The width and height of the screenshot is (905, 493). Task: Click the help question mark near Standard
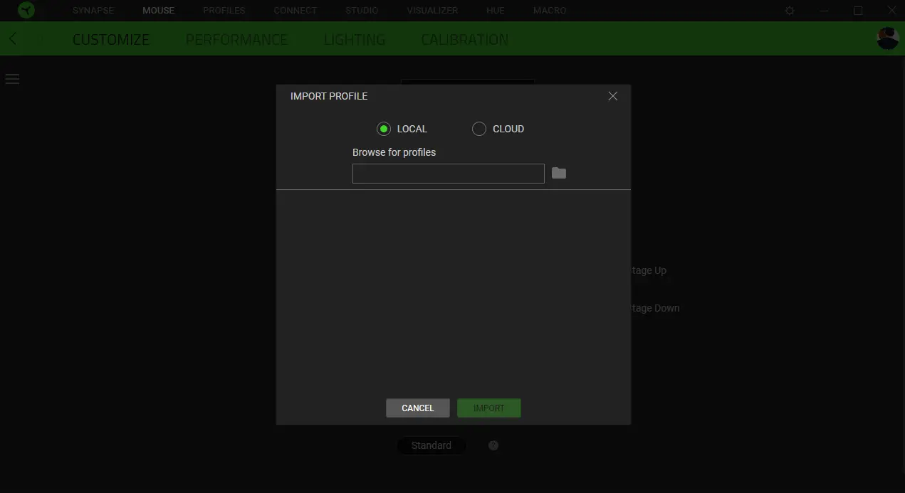(x=493, y=445)
